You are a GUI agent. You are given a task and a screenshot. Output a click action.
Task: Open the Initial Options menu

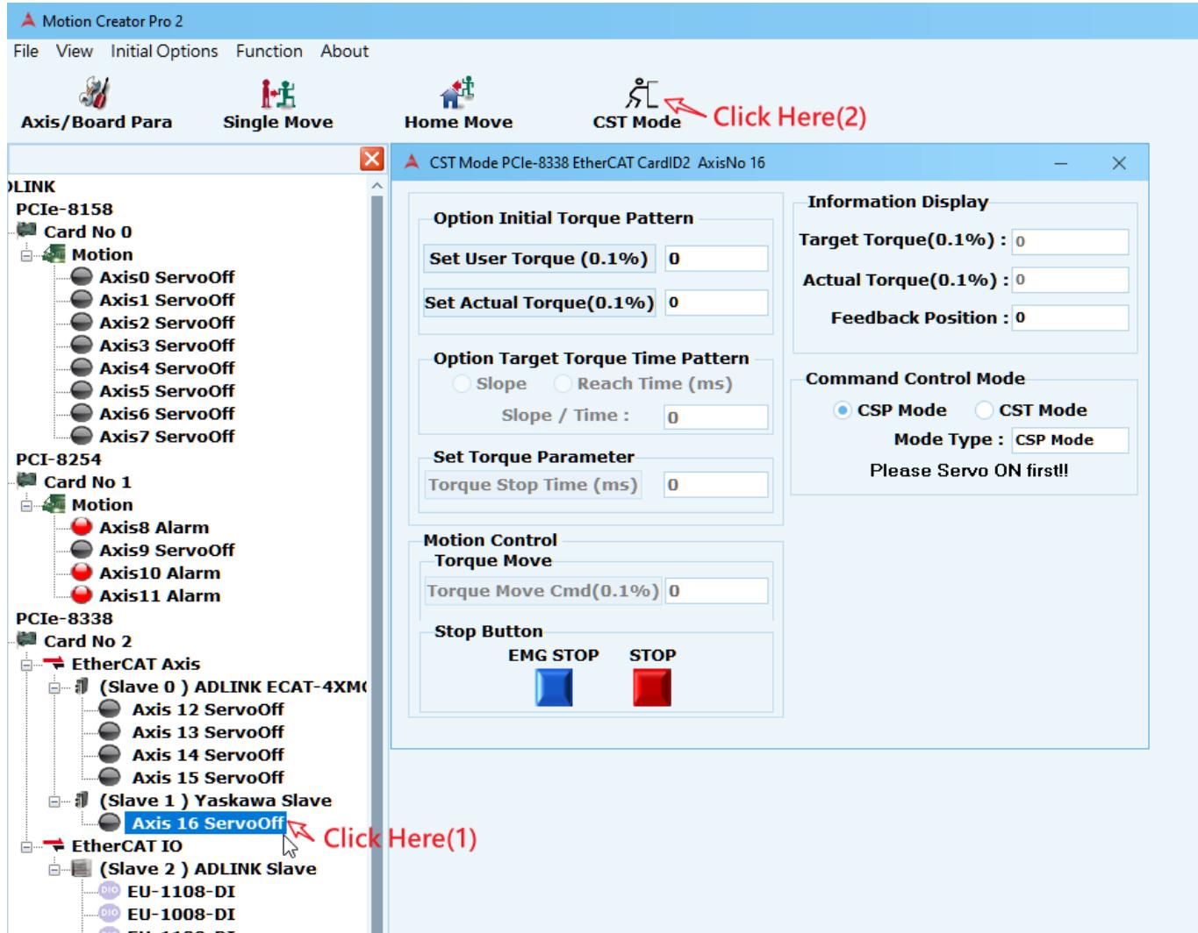pos(164,51)
